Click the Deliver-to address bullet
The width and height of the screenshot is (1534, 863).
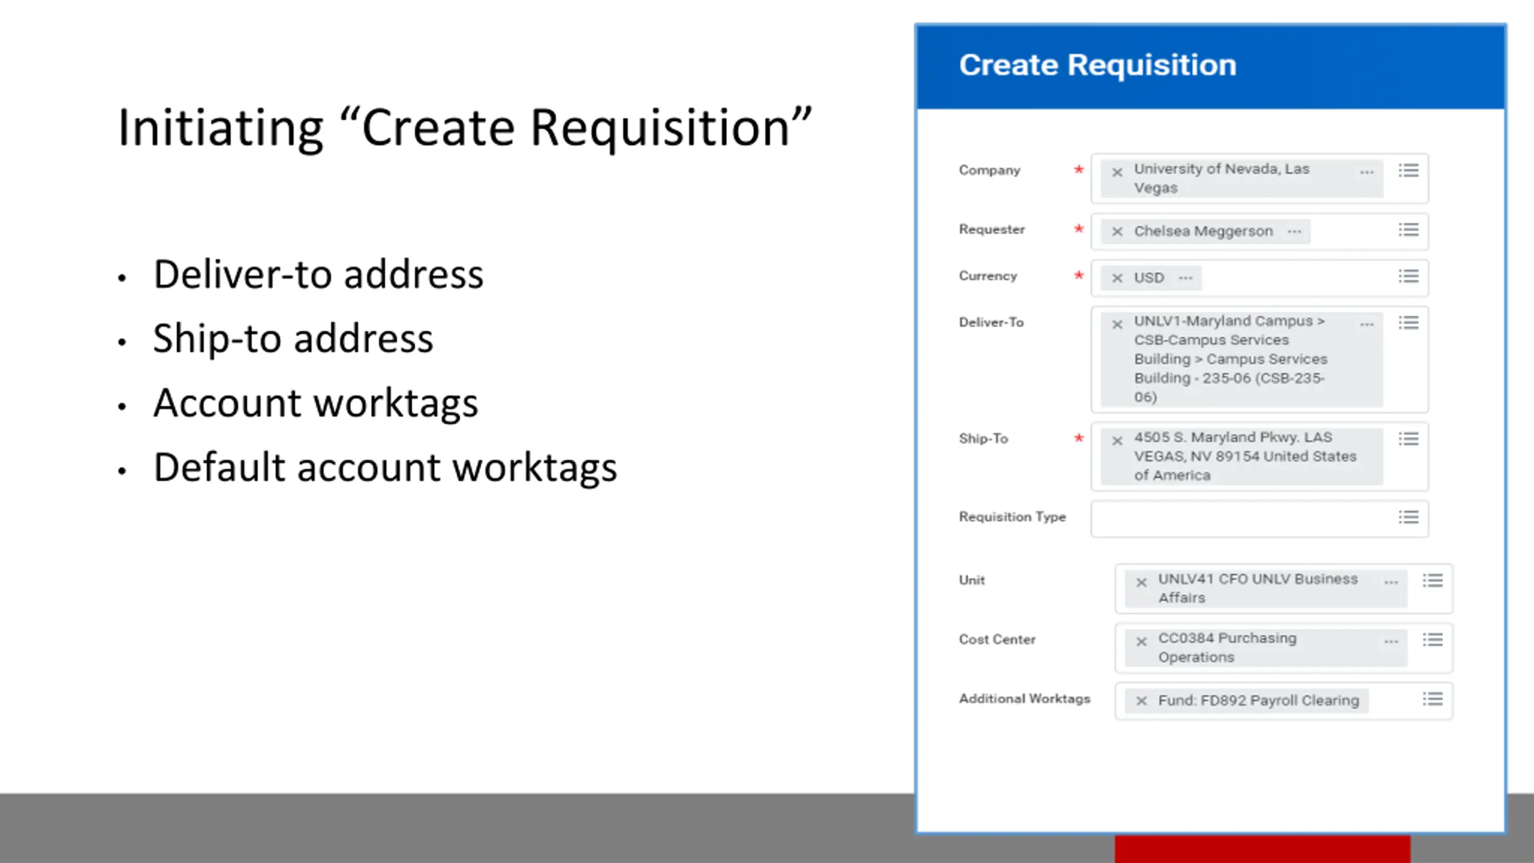click(318, 274)
